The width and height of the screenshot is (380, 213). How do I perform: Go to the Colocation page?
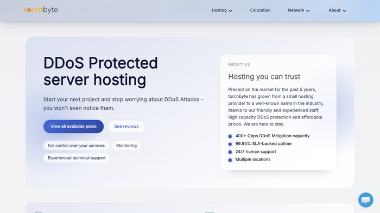click(260, 10)
